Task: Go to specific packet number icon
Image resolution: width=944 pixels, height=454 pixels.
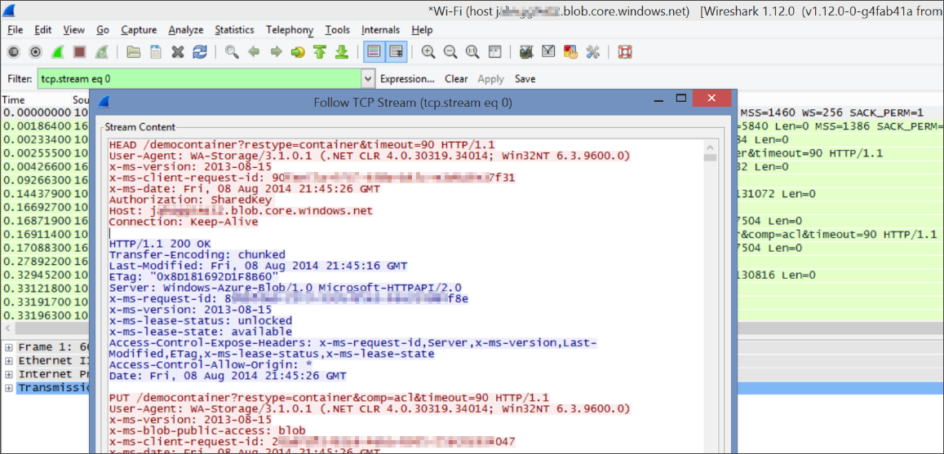Action: 298,52
